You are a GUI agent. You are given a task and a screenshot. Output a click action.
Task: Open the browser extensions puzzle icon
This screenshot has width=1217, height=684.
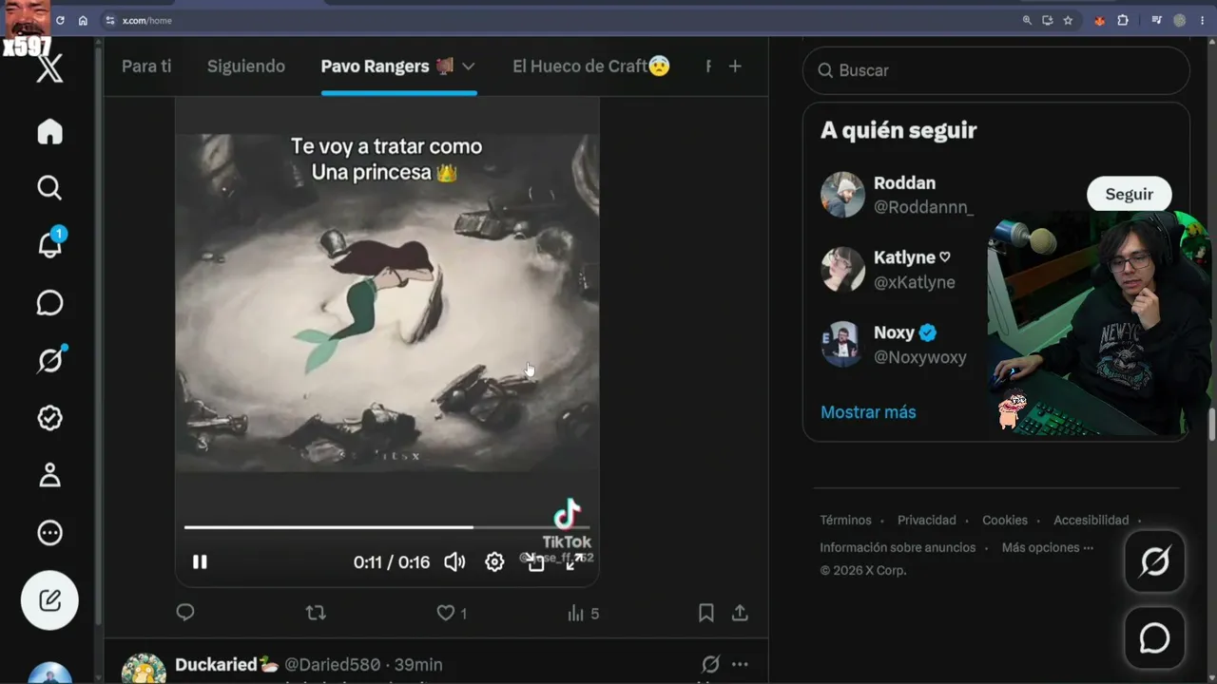point(1123,20)
